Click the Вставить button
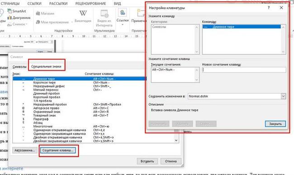 pos(147,161)
